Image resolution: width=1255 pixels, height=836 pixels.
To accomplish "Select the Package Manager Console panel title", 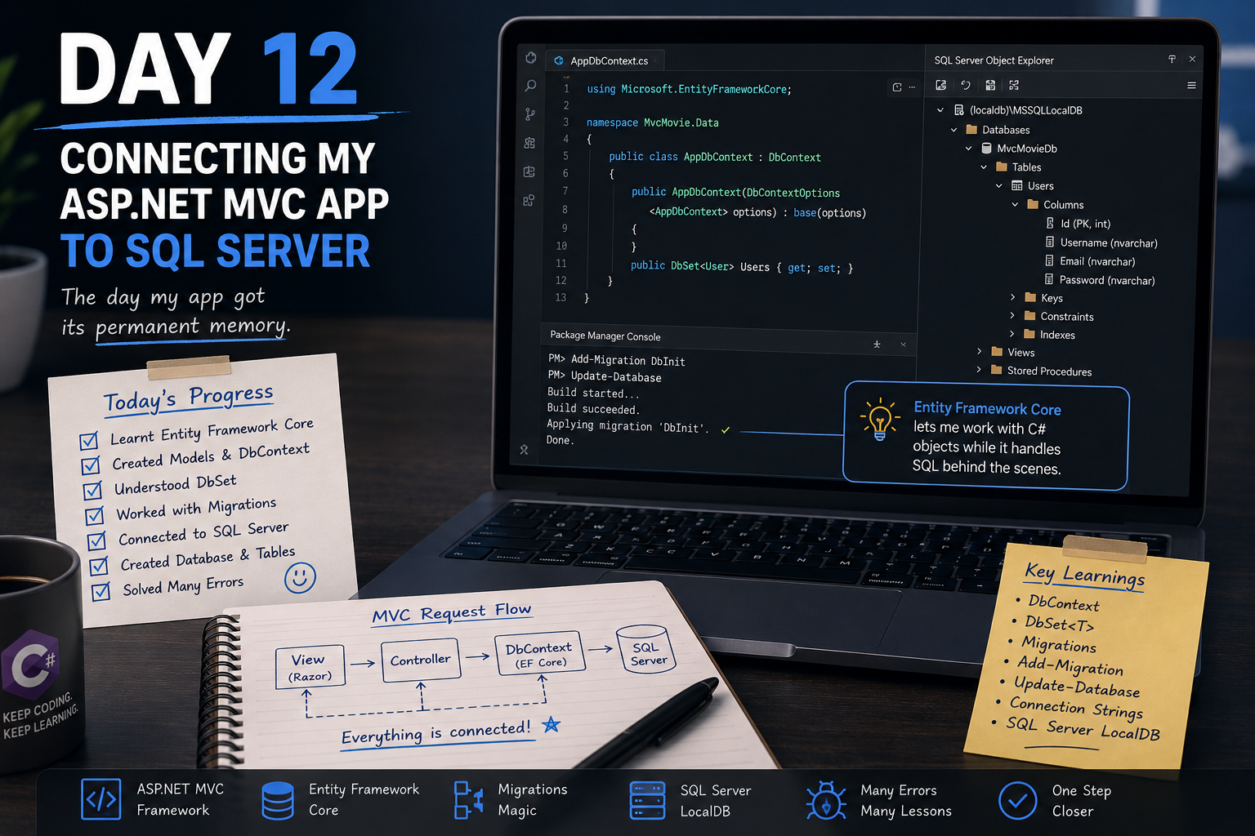I will tap(605, 336).
